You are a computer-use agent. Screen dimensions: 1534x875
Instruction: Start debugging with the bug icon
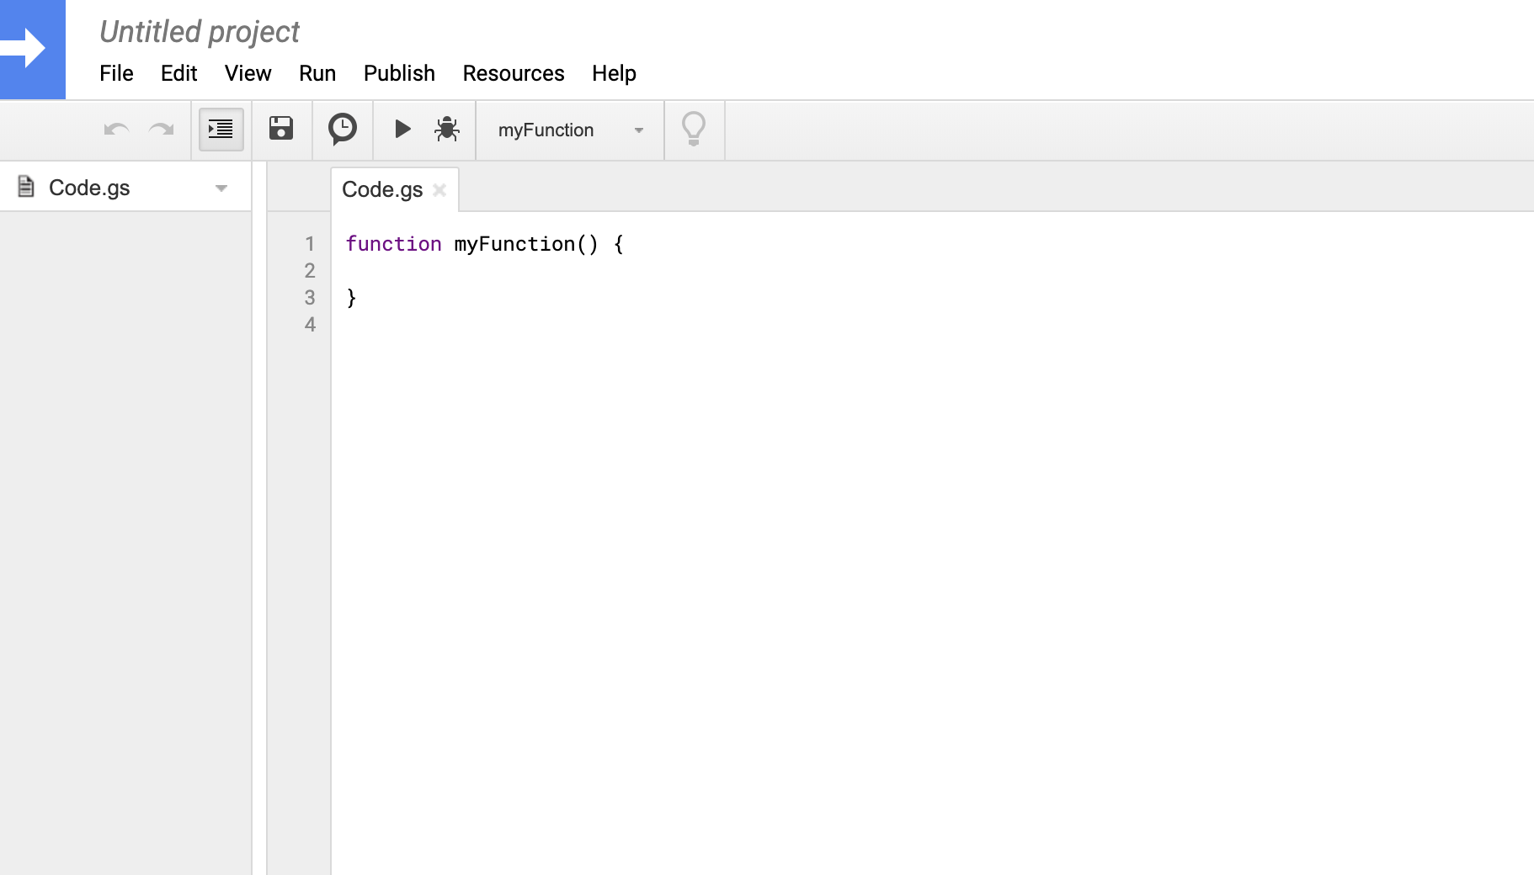447,129
